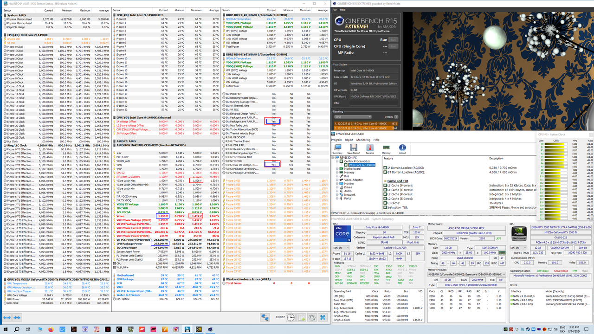The width and height of the screenshot is (594, 334).
Task: Open the Help menu in Cinebench
Action: (x=342, y=10)
